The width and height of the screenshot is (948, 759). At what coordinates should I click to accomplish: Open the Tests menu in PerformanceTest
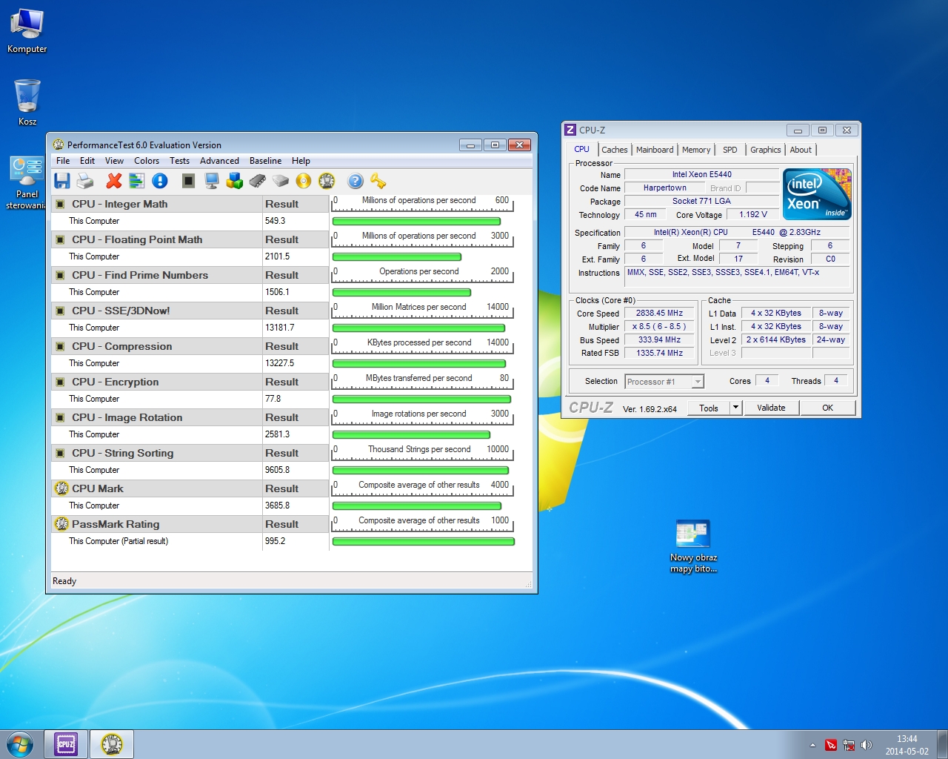coord(179,160)
